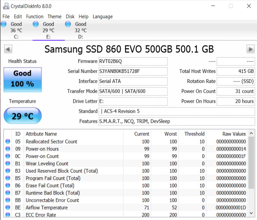
Task: Click the Rotation Rate value
Action: 236,81
